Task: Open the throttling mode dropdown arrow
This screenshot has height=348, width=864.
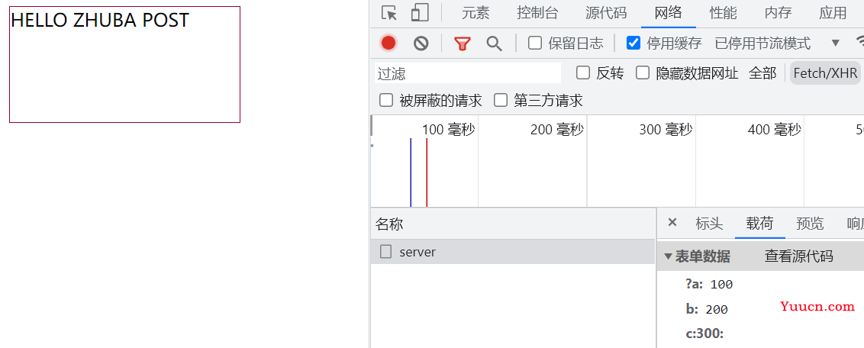Action: [x=835, y=43]
